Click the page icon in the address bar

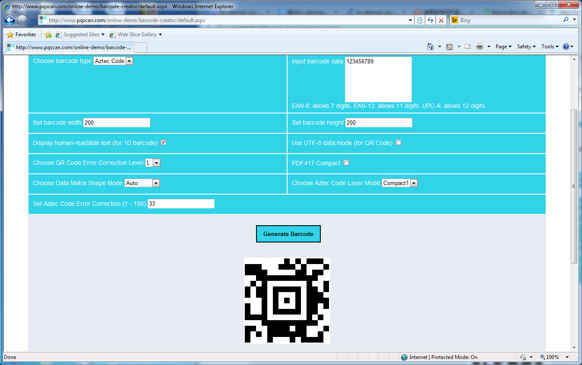43,20
